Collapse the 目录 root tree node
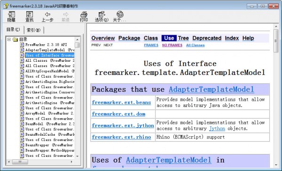Screen dimensions: 282x171 point(9,39)
